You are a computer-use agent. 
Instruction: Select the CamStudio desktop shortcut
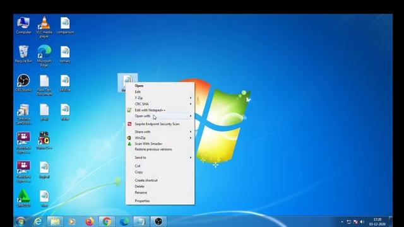pyautogui.click(x=23, y=114)
